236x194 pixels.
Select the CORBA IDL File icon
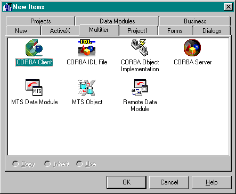click(x=87, y=48)
